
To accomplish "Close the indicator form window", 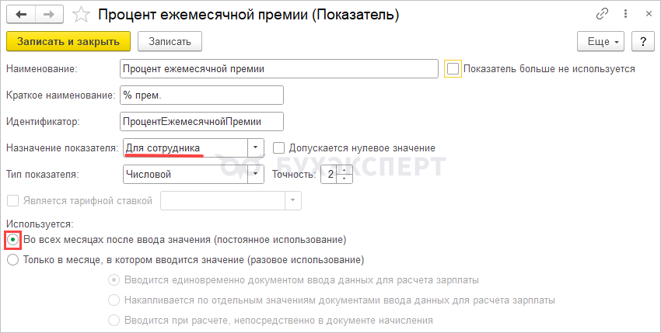I will tap(645, 14).
